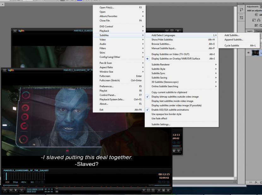This screenshot has width=262, height=195.
Task: Click the next track button
Action: (21, 190)
